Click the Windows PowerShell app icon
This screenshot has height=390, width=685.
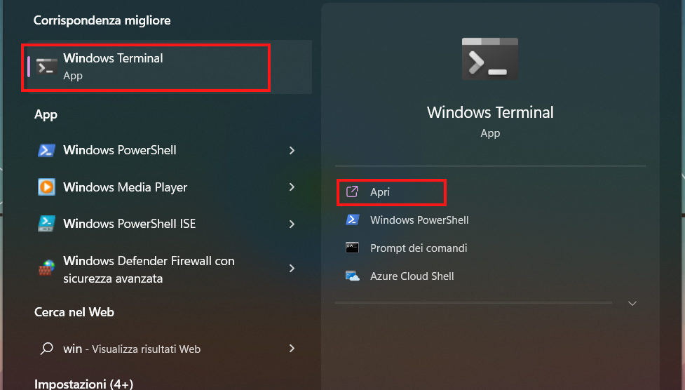47,150
